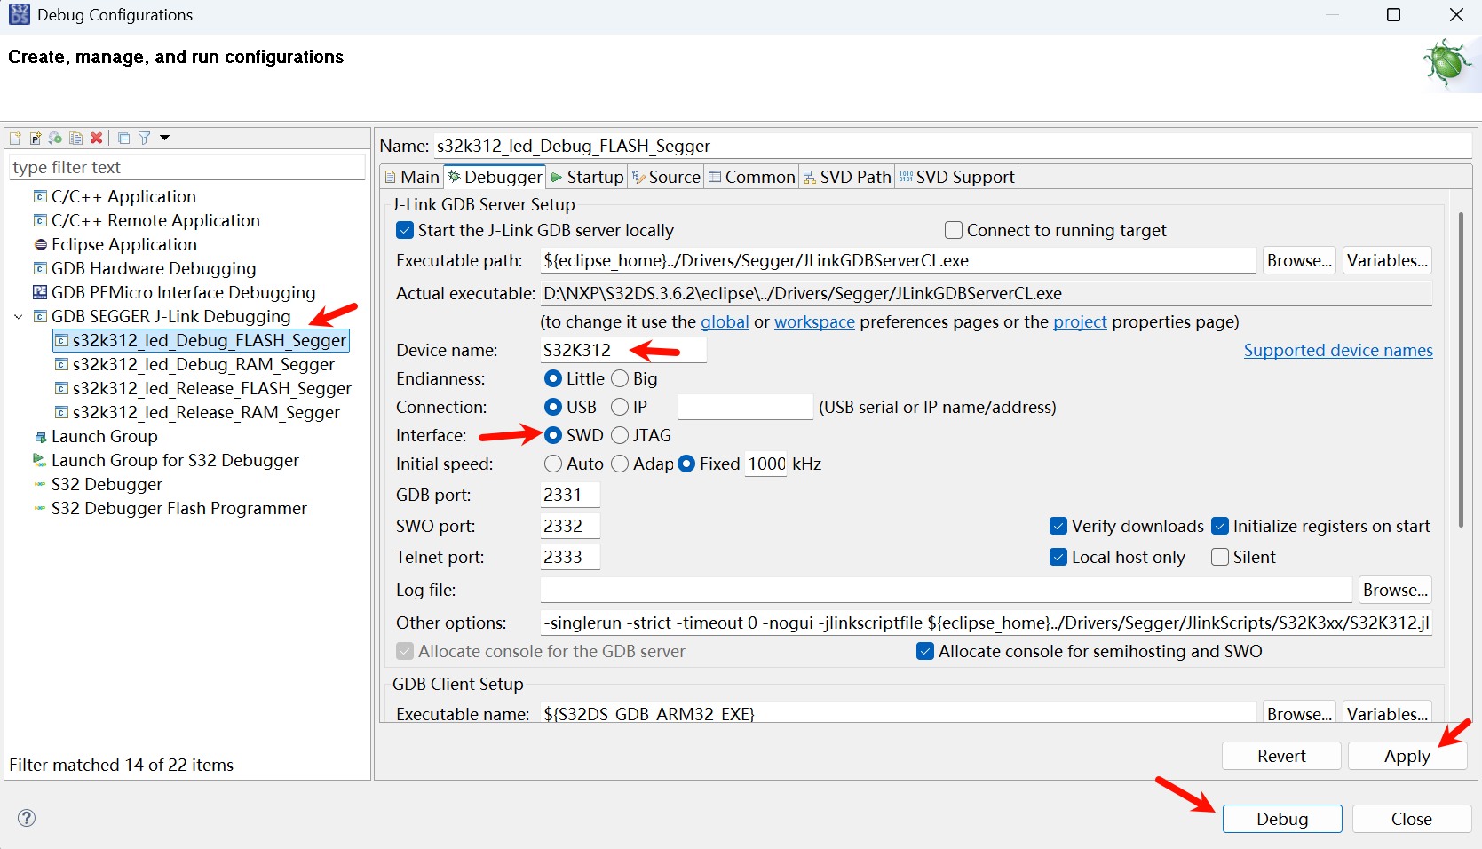Image resolution: width=1482 pixels, height=849 pixels.
Task: Open the SVD Support tab
Action: [x=956, y=177]
